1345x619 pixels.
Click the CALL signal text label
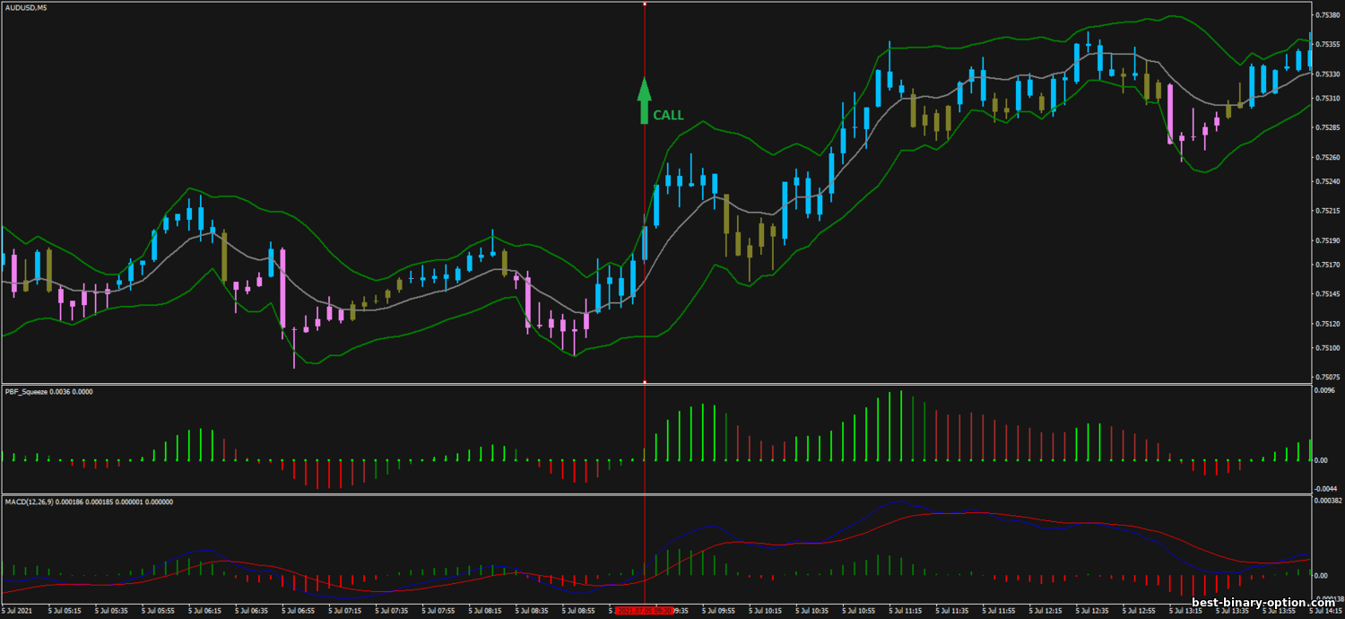[x=668, y=116]
